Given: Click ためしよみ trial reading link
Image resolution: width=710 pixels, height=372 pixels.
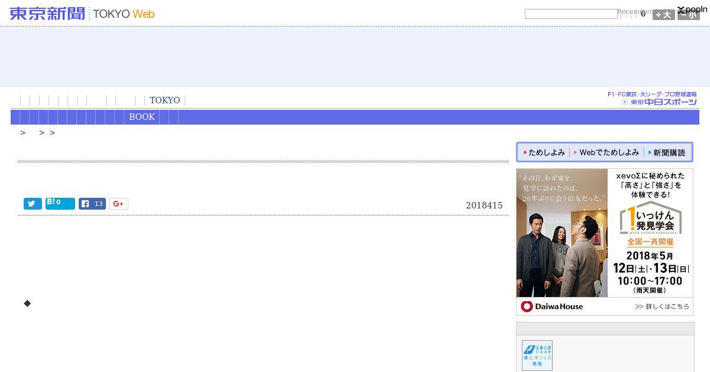Looking at the screenshot, I should point(544,152).
